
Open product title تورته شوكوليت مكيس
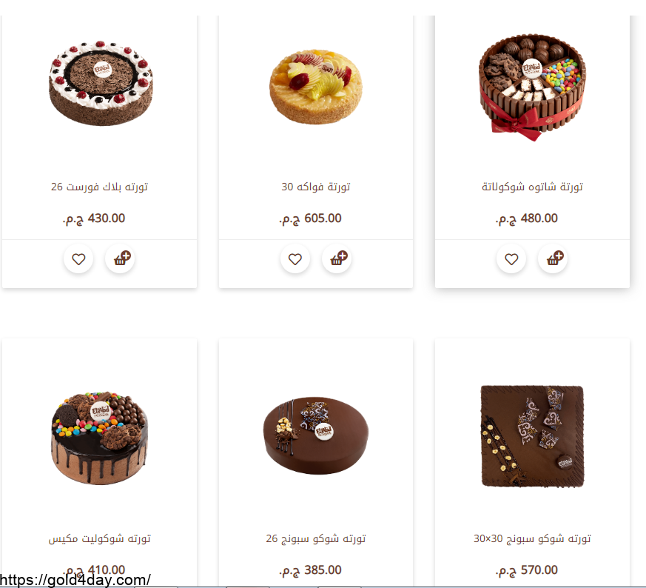(99, 538)
